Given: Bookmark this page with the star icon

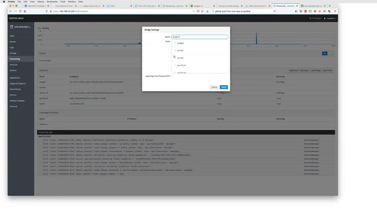Looking at the screenshot, I should (x=202, y=11).
